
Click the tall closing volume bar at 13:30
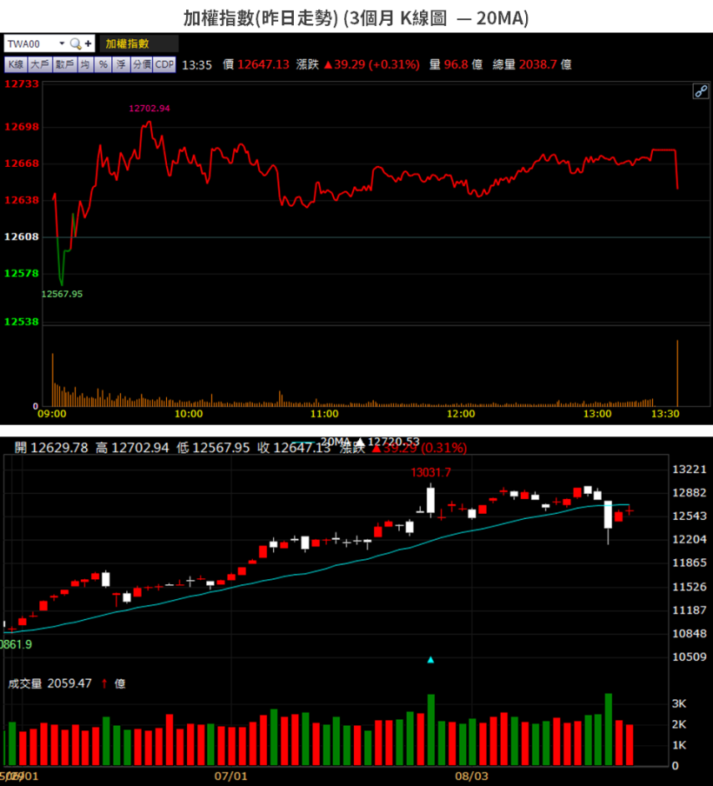[677, 373]
